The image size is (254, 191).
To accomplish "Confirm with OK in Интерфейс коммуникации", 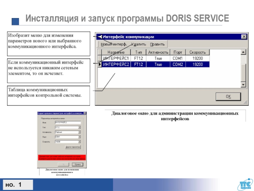I will [228, 96].
